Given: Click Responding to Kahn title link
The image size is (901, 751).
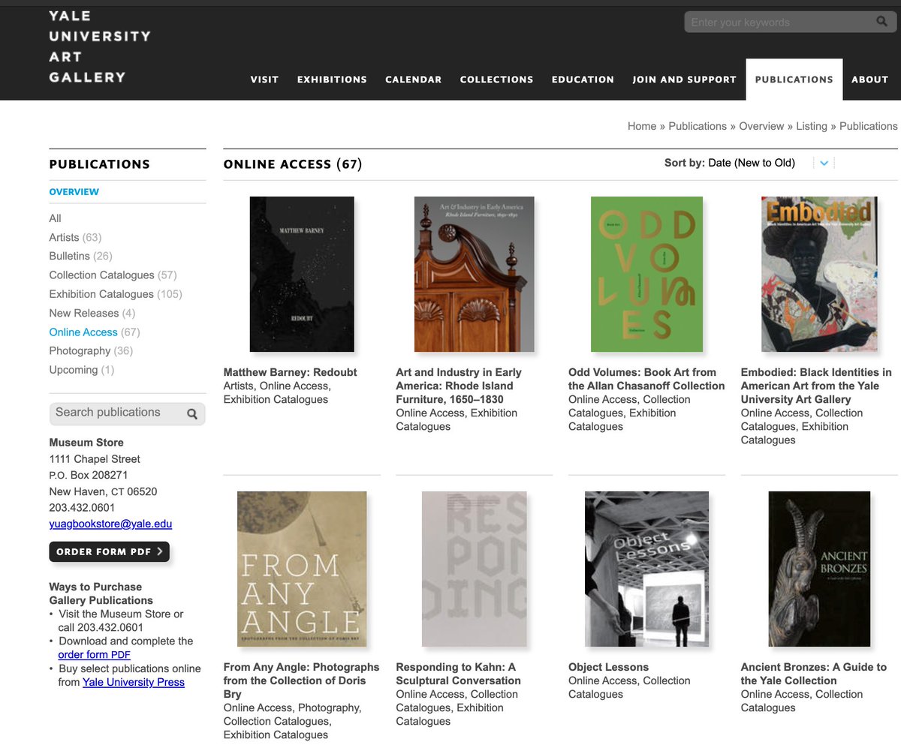Looking at the screenshot, I should [458, 674].
